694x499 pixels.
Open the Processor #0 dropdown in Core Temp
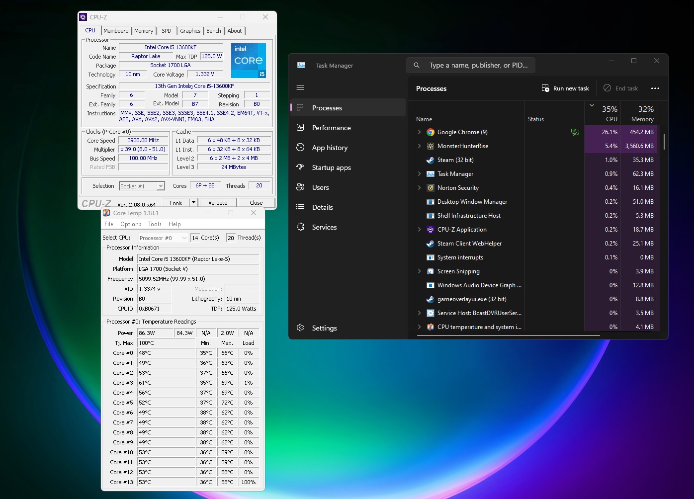[164, 238]
